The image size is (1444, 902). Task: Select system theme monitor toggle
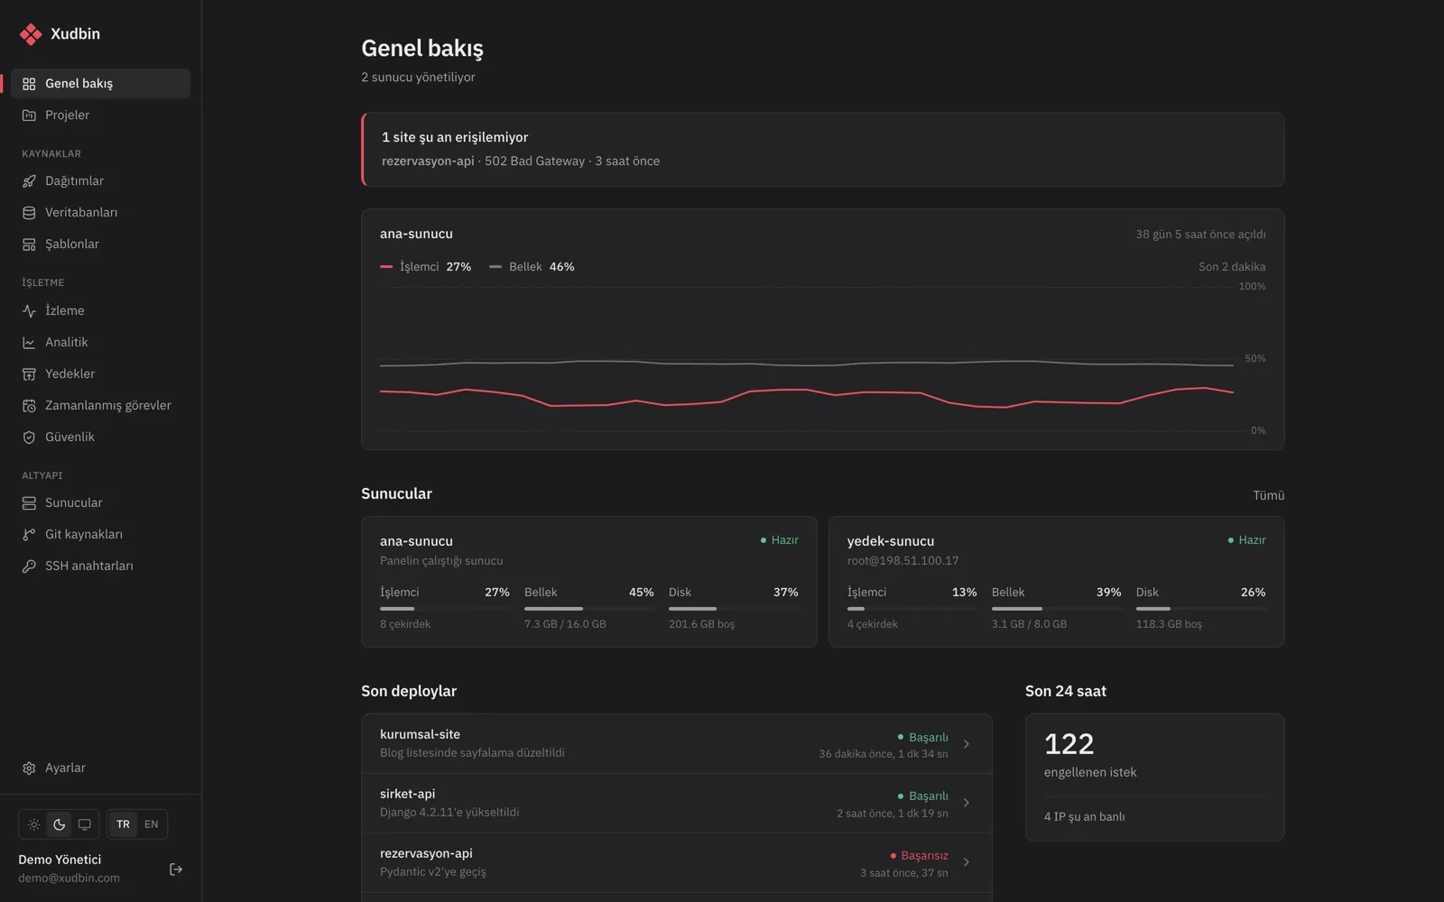85,824
